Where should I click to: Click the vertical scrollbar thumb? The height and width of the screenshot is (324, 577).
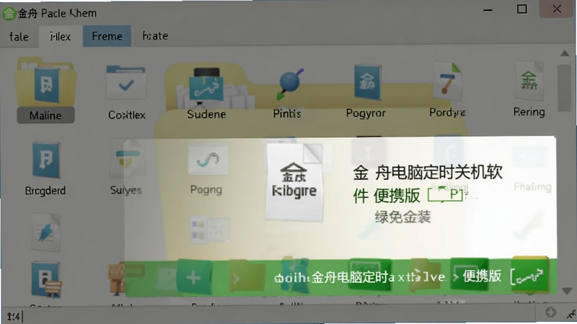[x=564, y=88]
